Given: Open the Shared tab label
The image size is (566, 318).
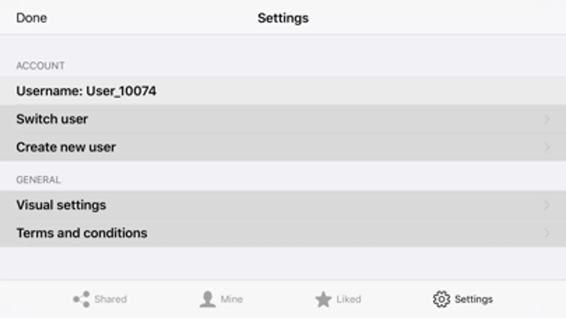Looking at the screenshot, I should (x=110, y=299).
